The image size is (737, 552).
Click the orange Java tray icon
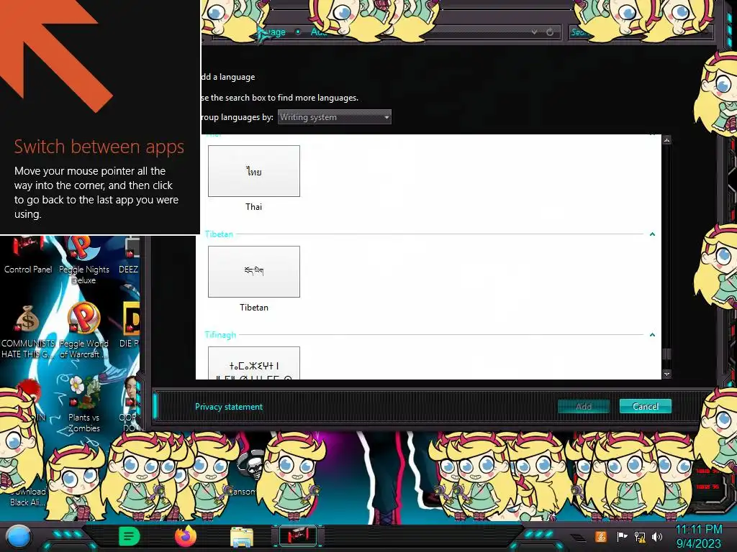(600, 536)
